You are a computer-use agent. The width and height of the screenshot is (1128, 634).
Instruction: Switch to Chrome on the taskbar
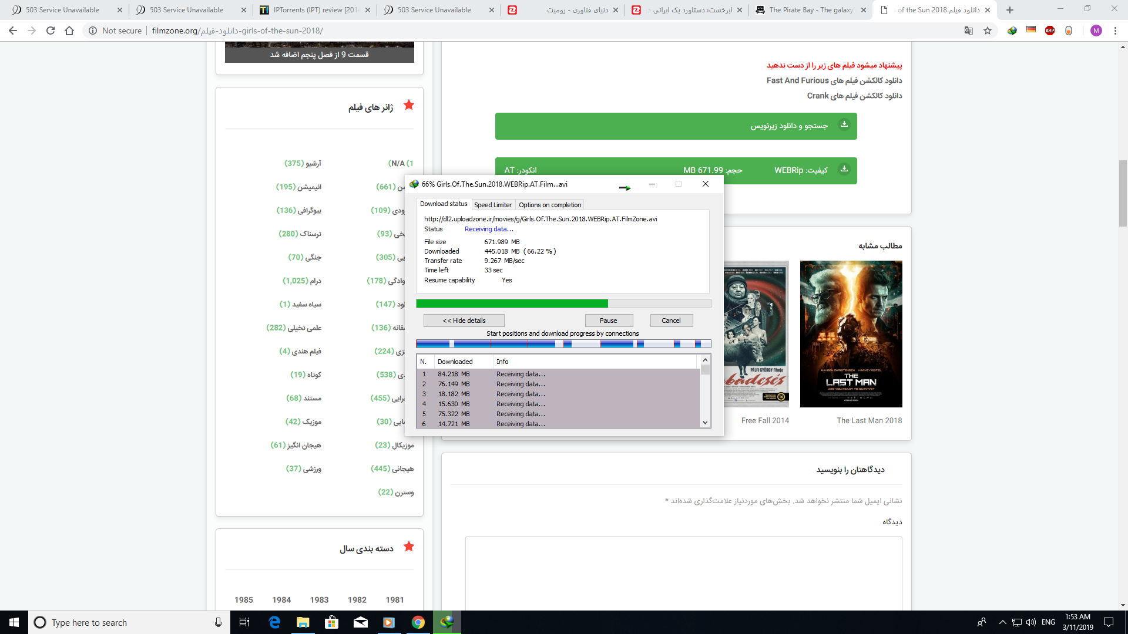coord(418,622)
